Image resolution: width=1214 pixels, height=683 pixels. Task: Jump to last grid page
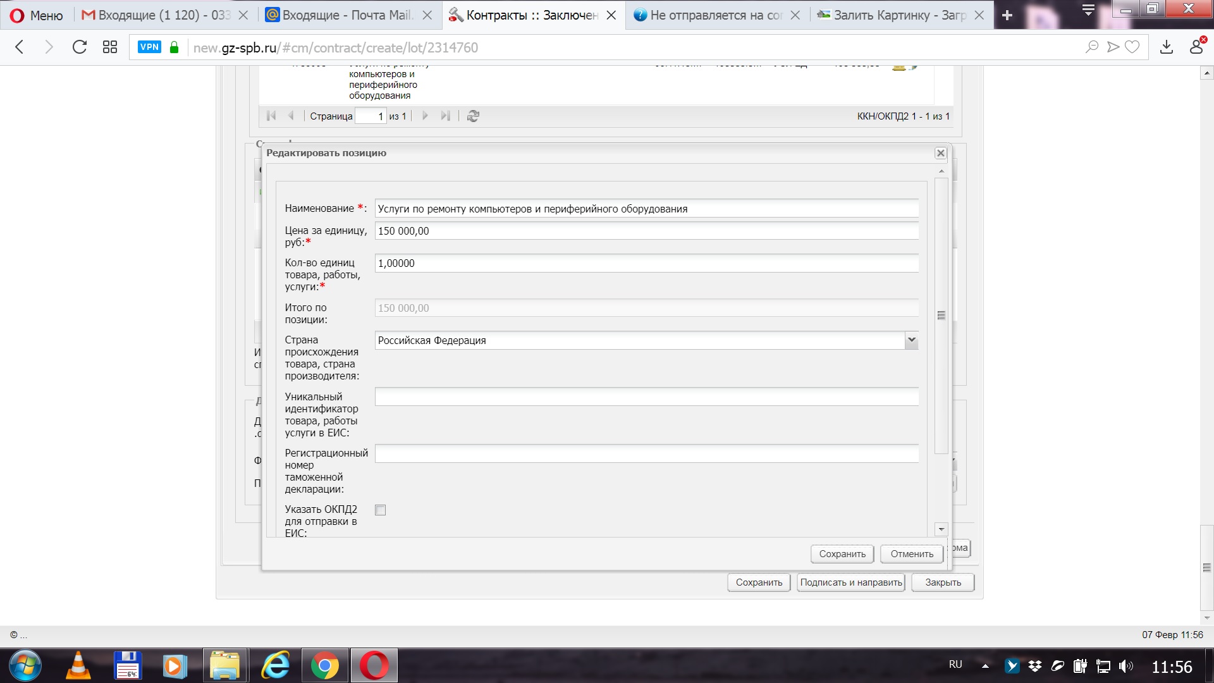pyautogui.click(x=446, y=116)
